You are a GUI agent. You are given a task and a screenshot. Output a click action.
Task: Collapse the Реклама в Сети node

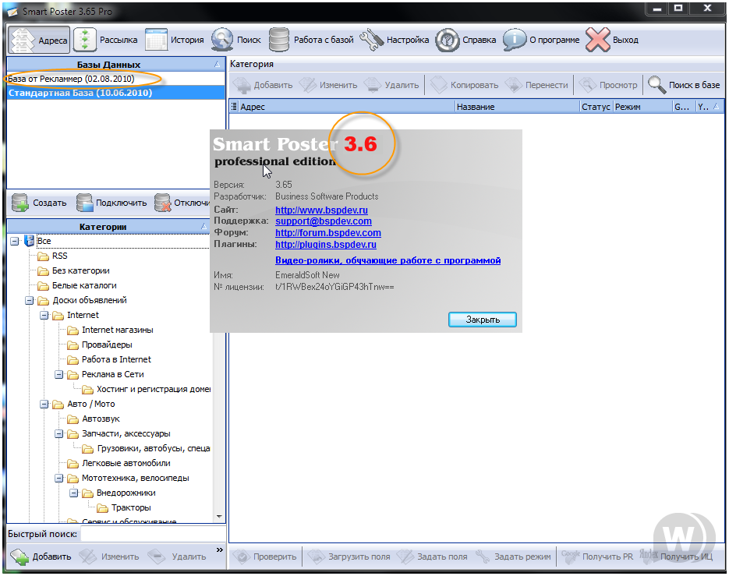pos(59,375)
